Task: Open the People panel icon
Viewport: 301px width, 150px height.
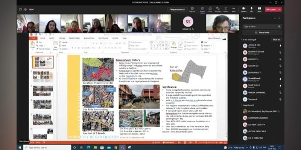Action: [202, 9]
